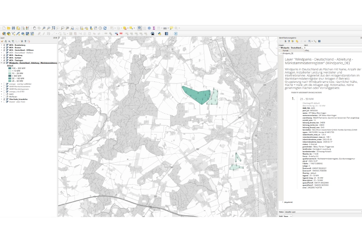This screenshot has width=362, height=241.
Task: Uncheck the Windparks - Deutschland layer
Action: click(4, 63)
